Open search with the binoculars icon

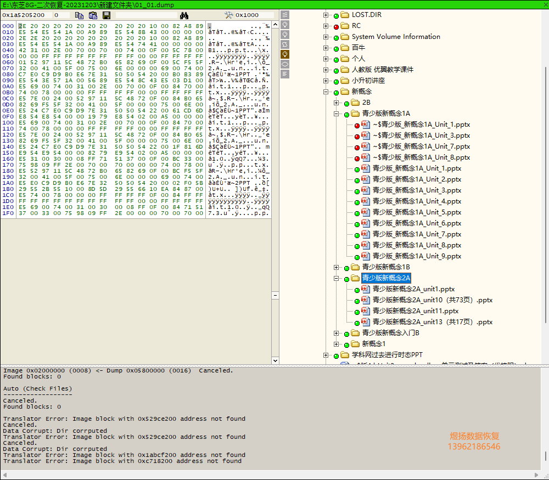(x=184, y=15)
